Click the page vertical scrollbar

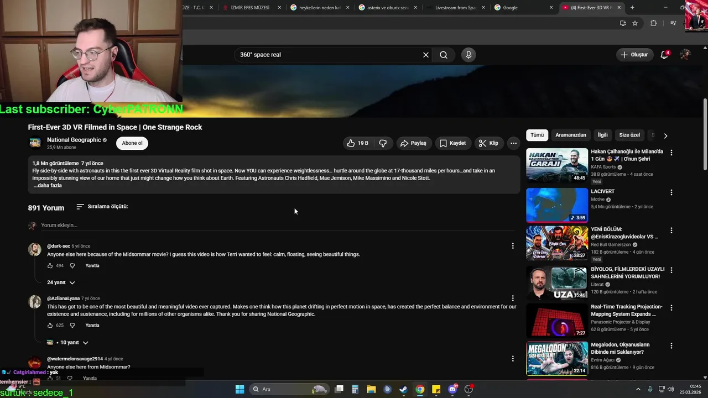pyautogui.click(x=705, y=135)
